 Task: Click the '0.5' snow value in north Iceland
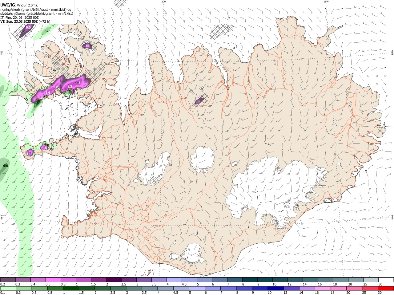[x=198, y=102]
